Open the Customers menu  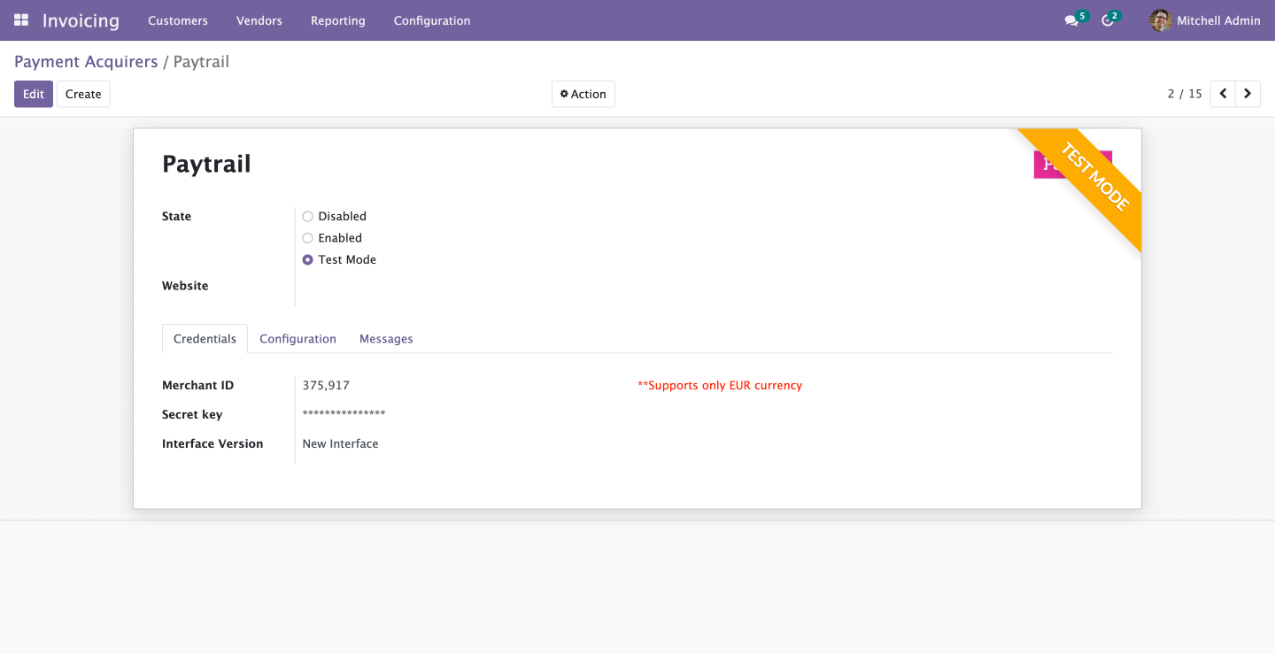coord(178,20)
